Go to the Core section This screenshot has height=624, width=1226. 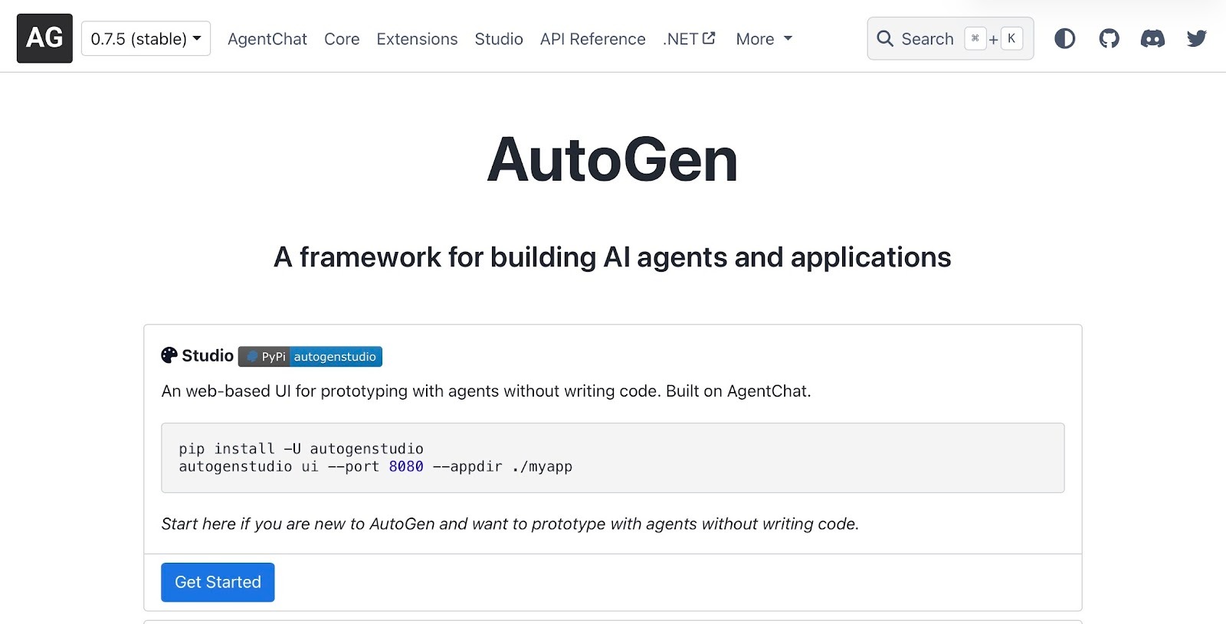tap(342, 39)
